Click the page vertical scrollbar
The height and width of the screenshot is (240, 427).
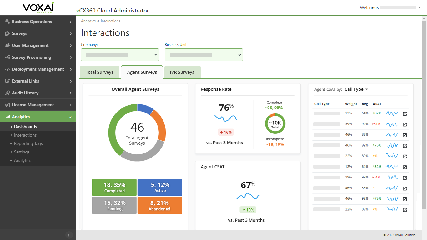424,114
